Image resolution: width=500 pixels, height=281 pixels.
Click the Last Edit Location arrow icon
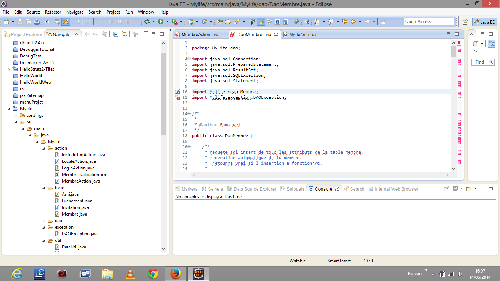[344, 22]
